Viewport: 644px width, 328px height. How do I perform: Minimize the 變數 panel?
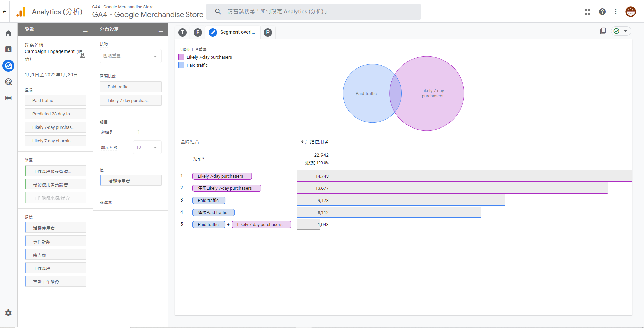[x=85, y=31]
